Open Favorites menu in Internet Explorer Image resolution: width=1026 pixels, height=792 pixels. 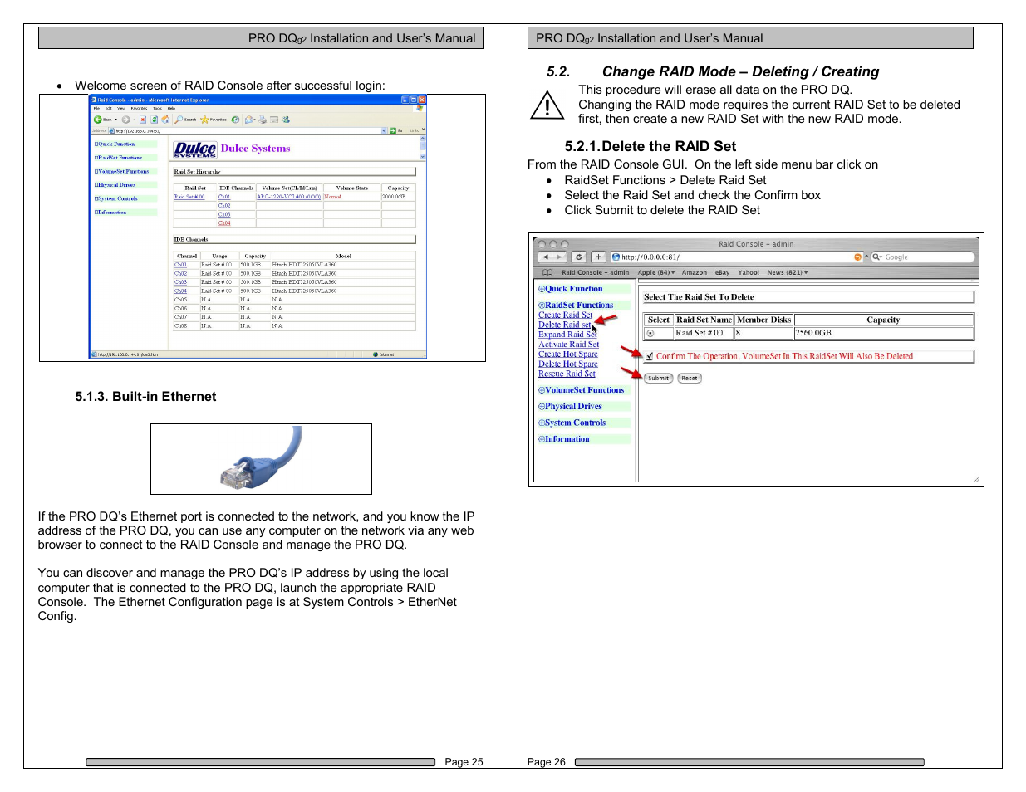click(139, 108)
